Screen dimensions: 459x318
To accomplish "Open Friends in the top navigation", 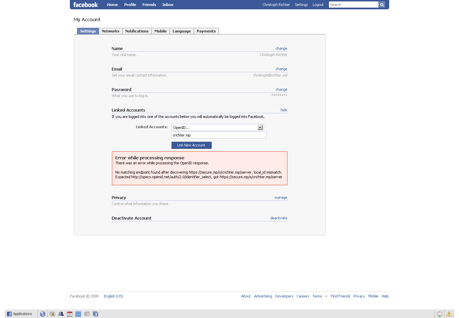I will click(149, 5).
